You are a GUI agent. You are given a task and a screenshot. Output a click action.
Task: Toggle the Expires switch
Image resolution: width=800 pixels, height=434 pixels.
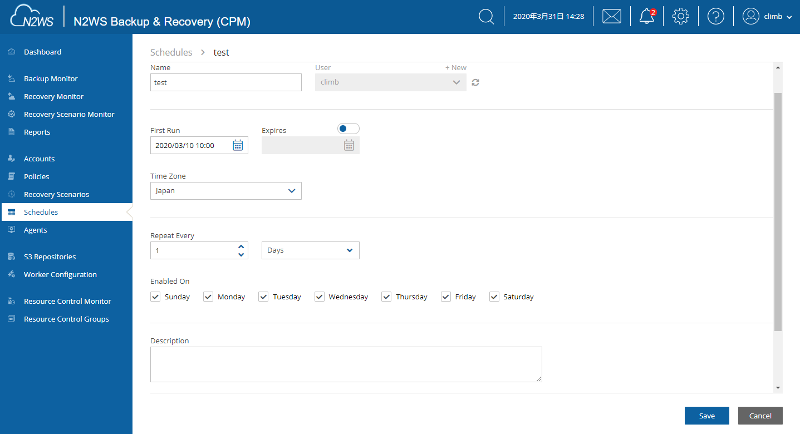(x=349, y=129)
